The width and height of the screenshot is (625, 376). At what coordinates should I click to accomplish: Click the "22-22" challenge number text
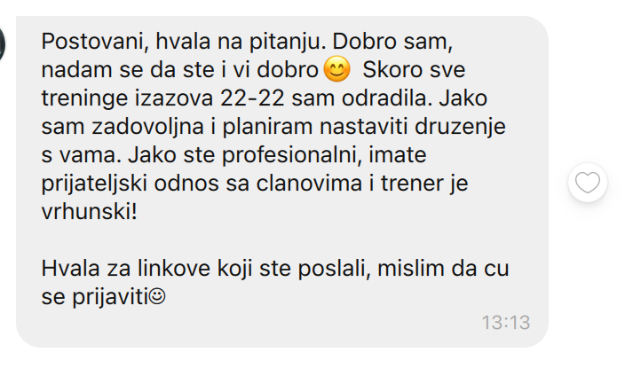coord(252,98)
